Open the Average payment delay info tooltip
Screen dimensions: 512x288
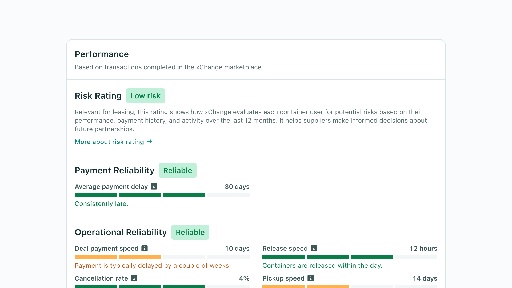pyautogui.click(x=154, y=187)
